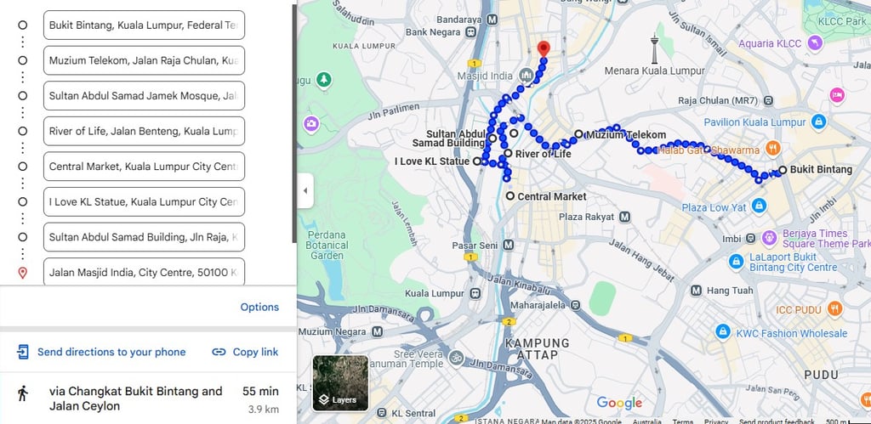Click the Aquaria KLCC purple marker
871x424 pixels.
815,43
